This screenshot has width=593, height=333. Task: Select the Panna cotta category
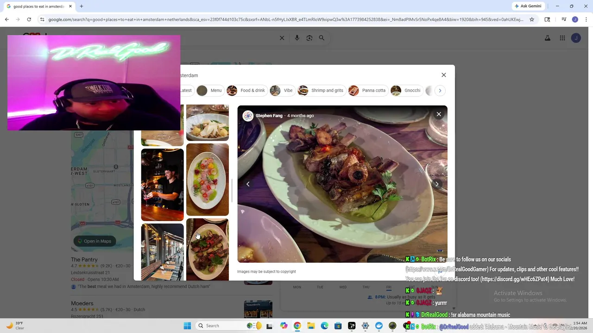pos(367,91)
